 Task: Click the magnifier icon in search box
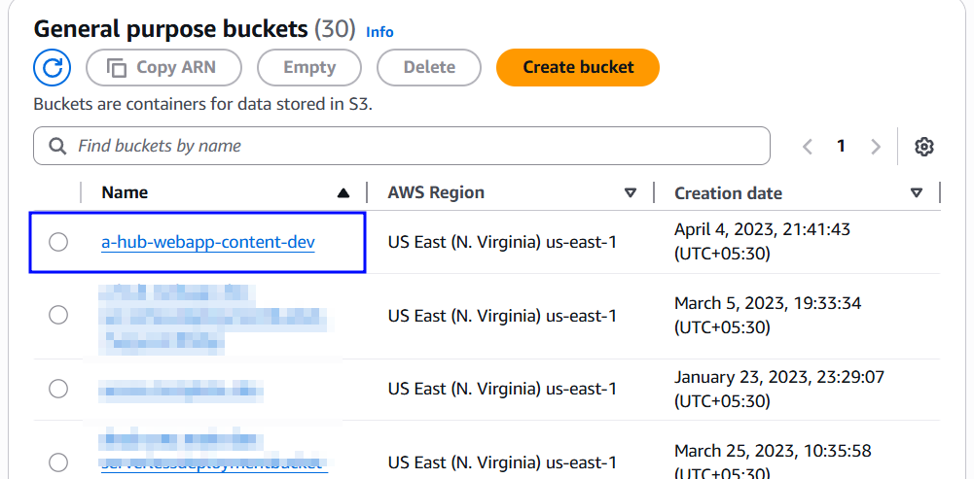pos(57,147)
